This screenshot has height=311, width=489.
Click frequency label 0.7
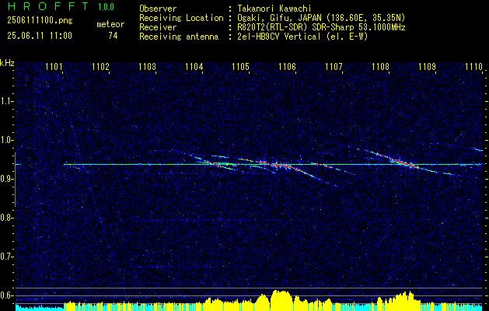(5, 257)
